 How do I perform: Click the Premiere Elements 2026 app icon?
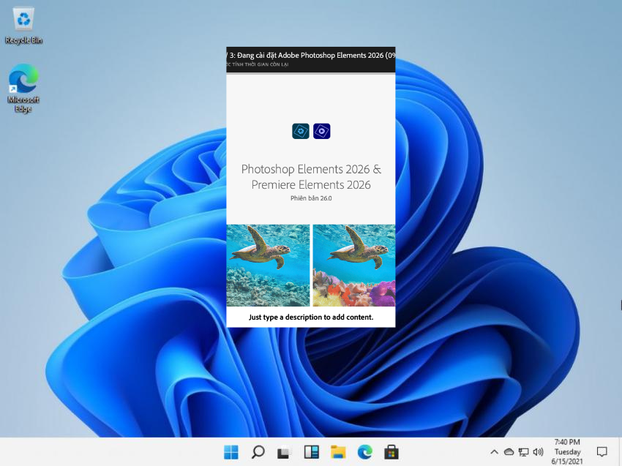(322, 131)
